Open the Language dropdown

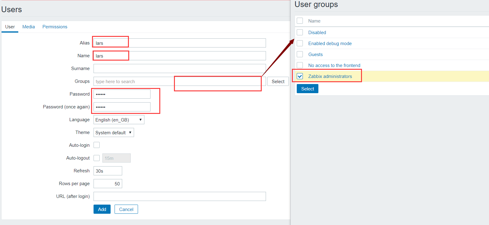pyautogui.click(x=119, y=120)
